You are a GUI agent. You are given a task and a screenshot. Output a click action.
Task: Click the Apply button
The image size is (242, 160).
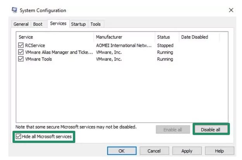click(x=187, y=151)
